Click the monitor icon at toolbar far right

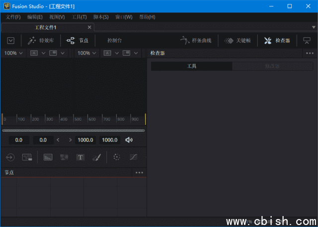(x=307, y=41)
